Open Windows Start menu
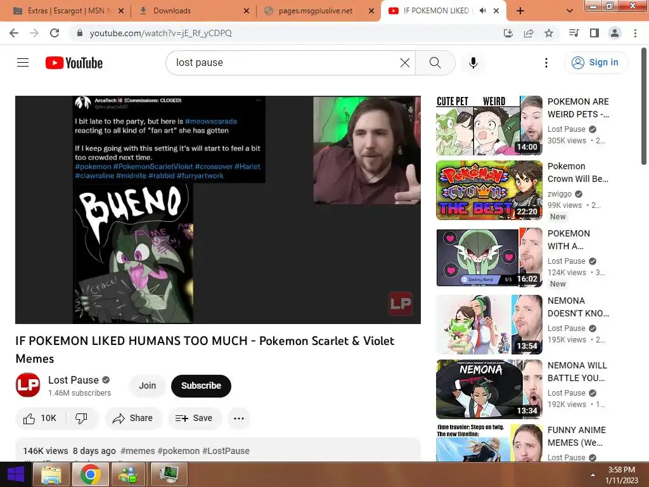The width and height of the screenshot is (649, 487). tap(16, 474)
